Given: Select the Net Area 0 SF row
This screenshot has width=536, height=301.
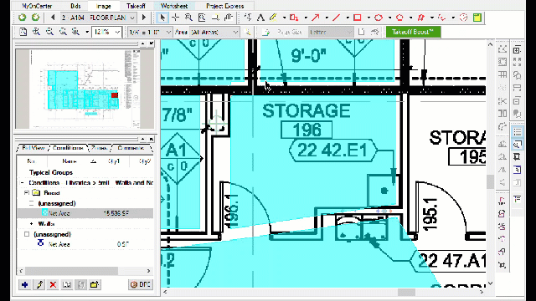Looking at the screenshot, I should [85, 244].
